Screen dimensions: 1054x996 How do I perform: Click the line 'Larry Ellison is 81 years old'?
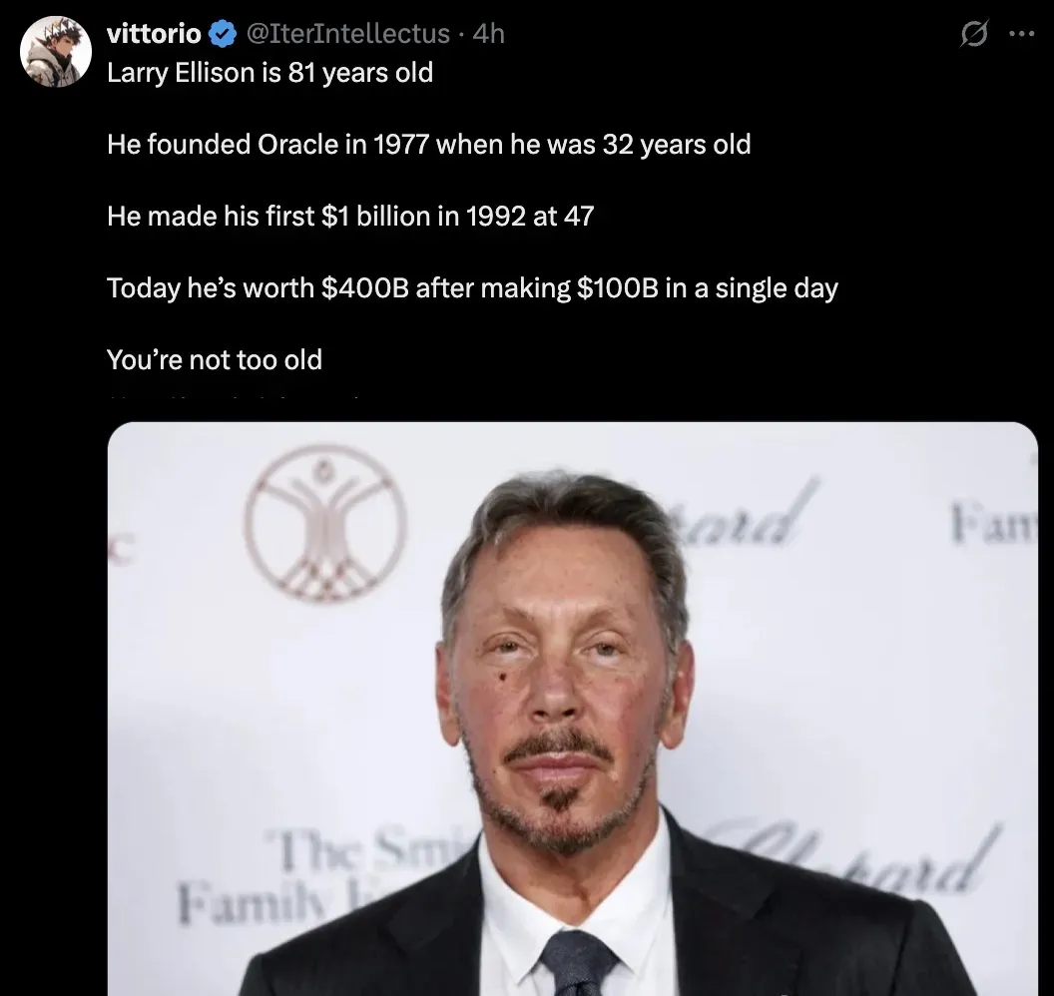(x=269, y=72)
